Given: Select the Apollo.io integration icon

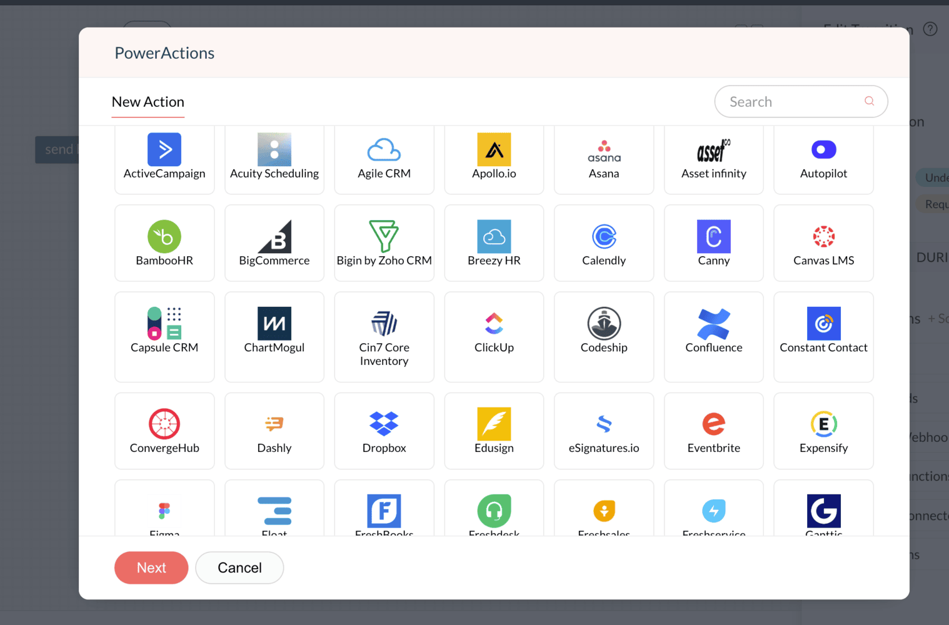Looking at the screenshot, I should [x=494, y=149].
